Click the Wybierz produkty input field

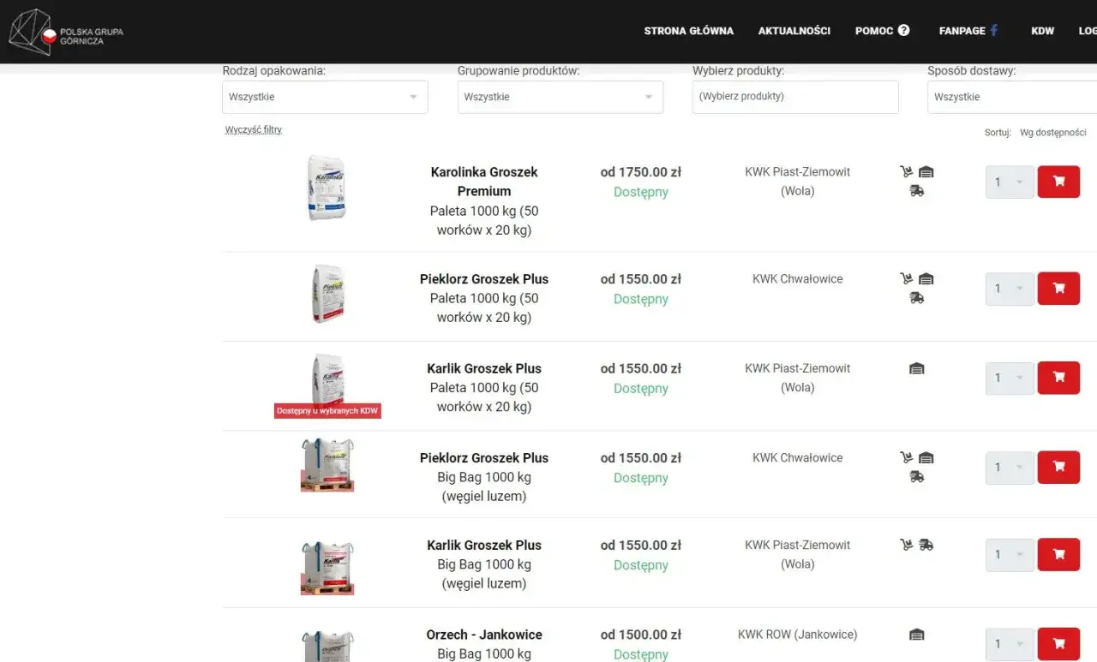coord(794,97)
